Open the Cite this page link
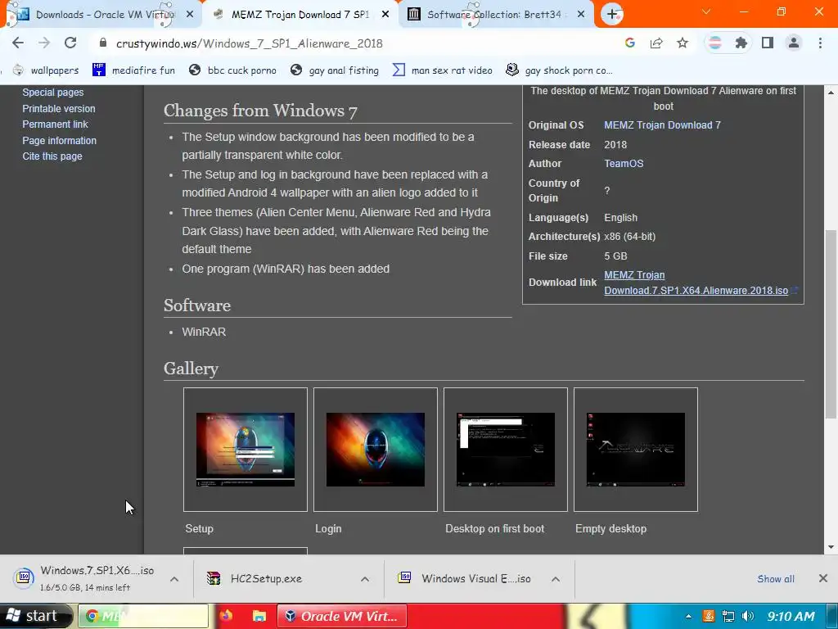 click(52, 156)
